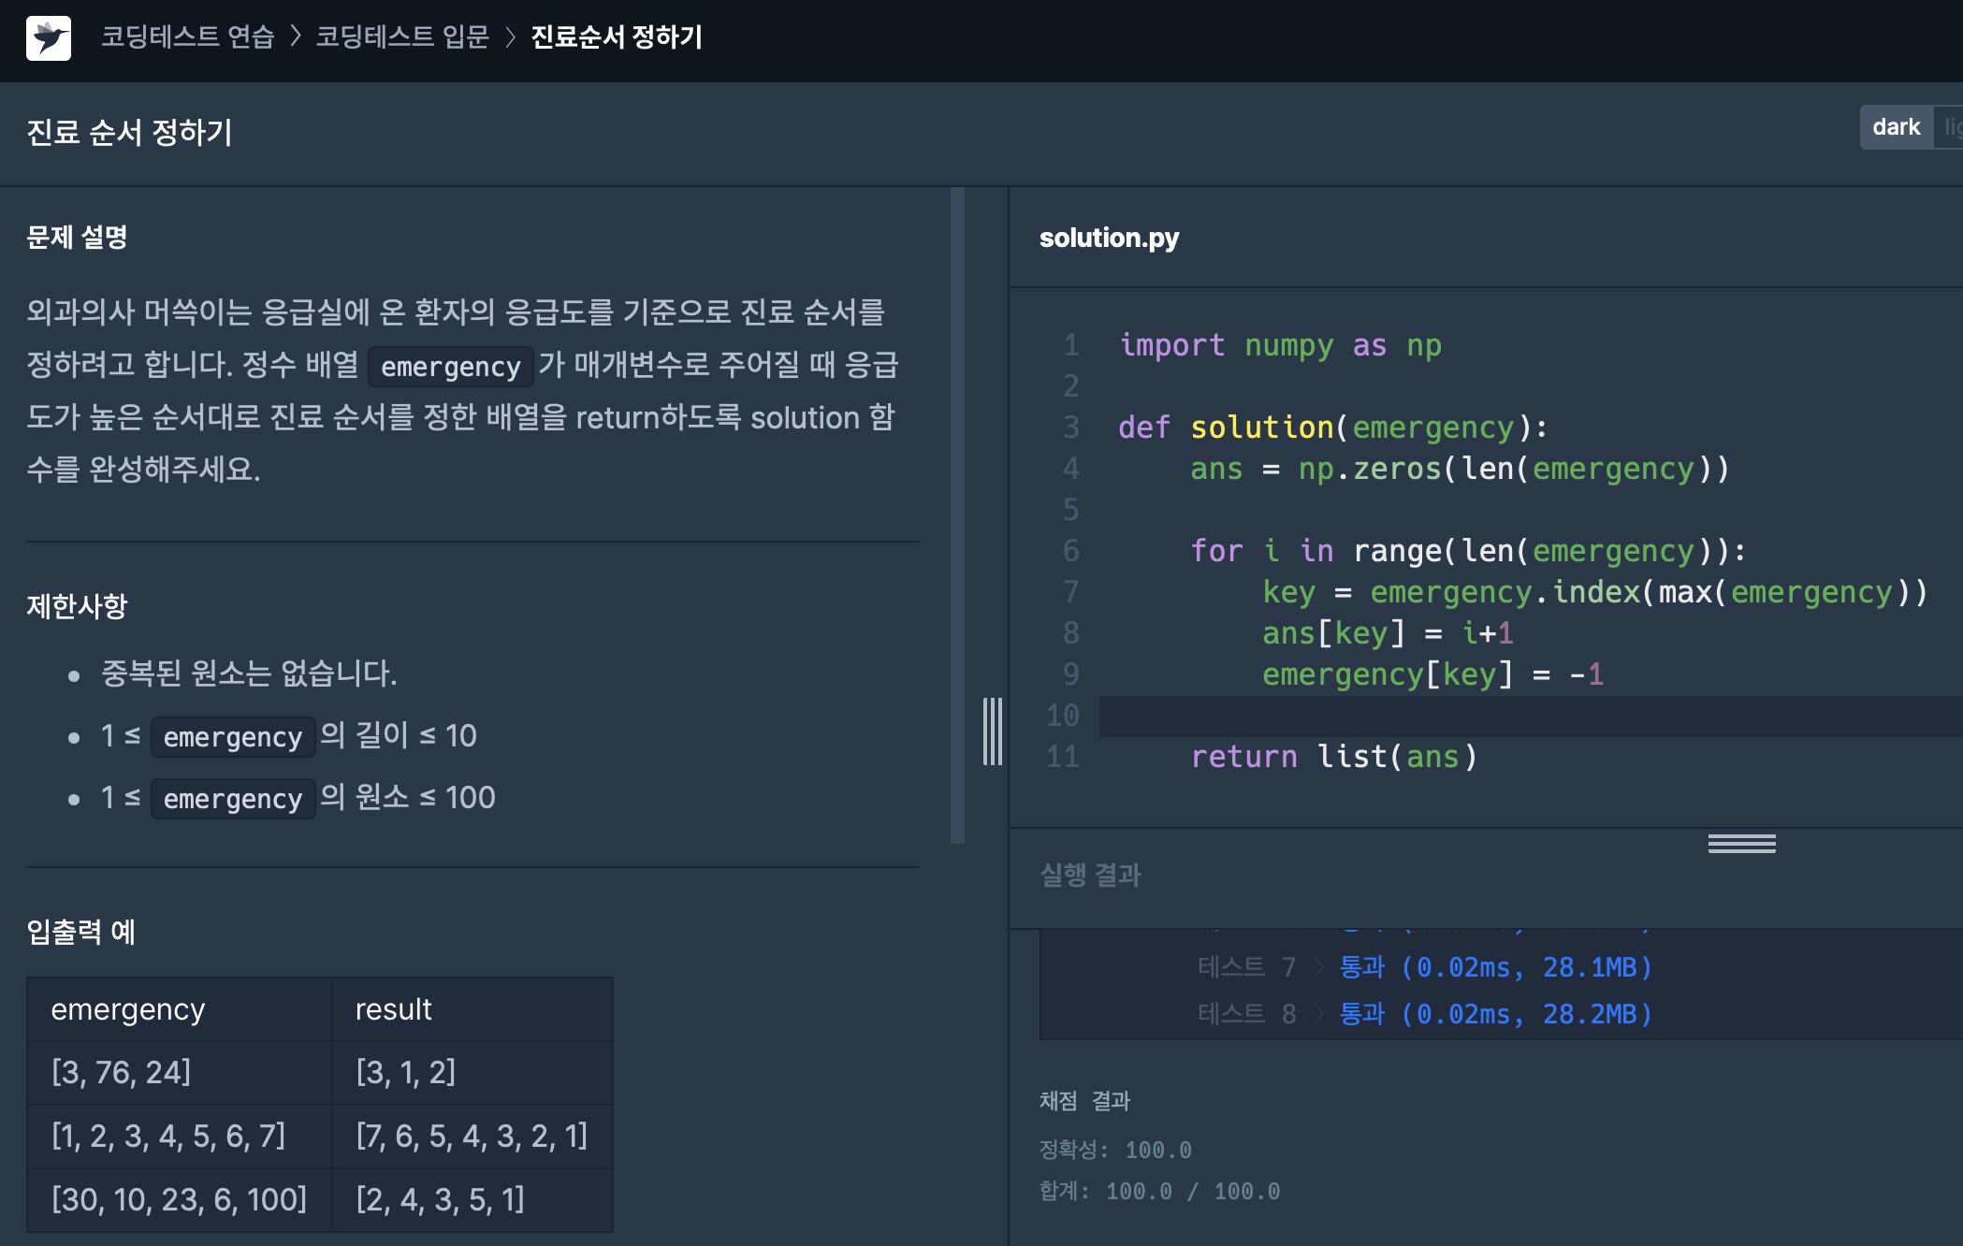1963x1246 pixels.
Task: Click the 문제 설명 section heading
Action: pyautogui.click(x=77, y=238)
